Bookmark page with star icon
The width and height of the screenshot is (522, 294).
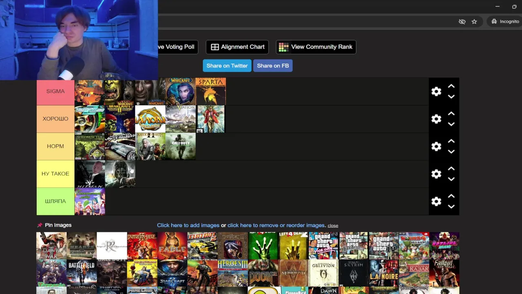click(474, 22)
